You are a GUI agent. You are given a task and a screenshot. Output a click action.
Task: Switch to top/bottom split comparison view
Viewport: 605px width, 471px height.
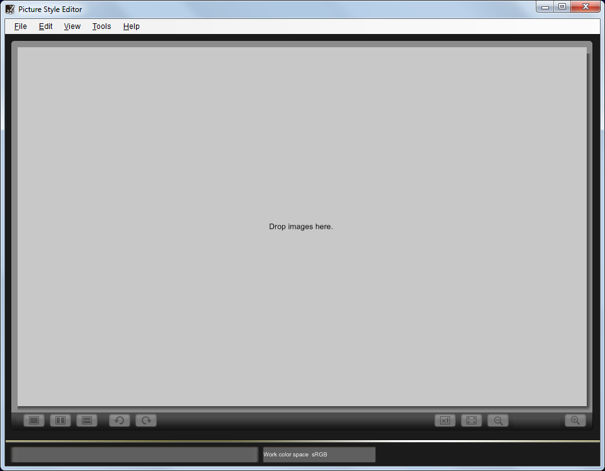[87, 421]
